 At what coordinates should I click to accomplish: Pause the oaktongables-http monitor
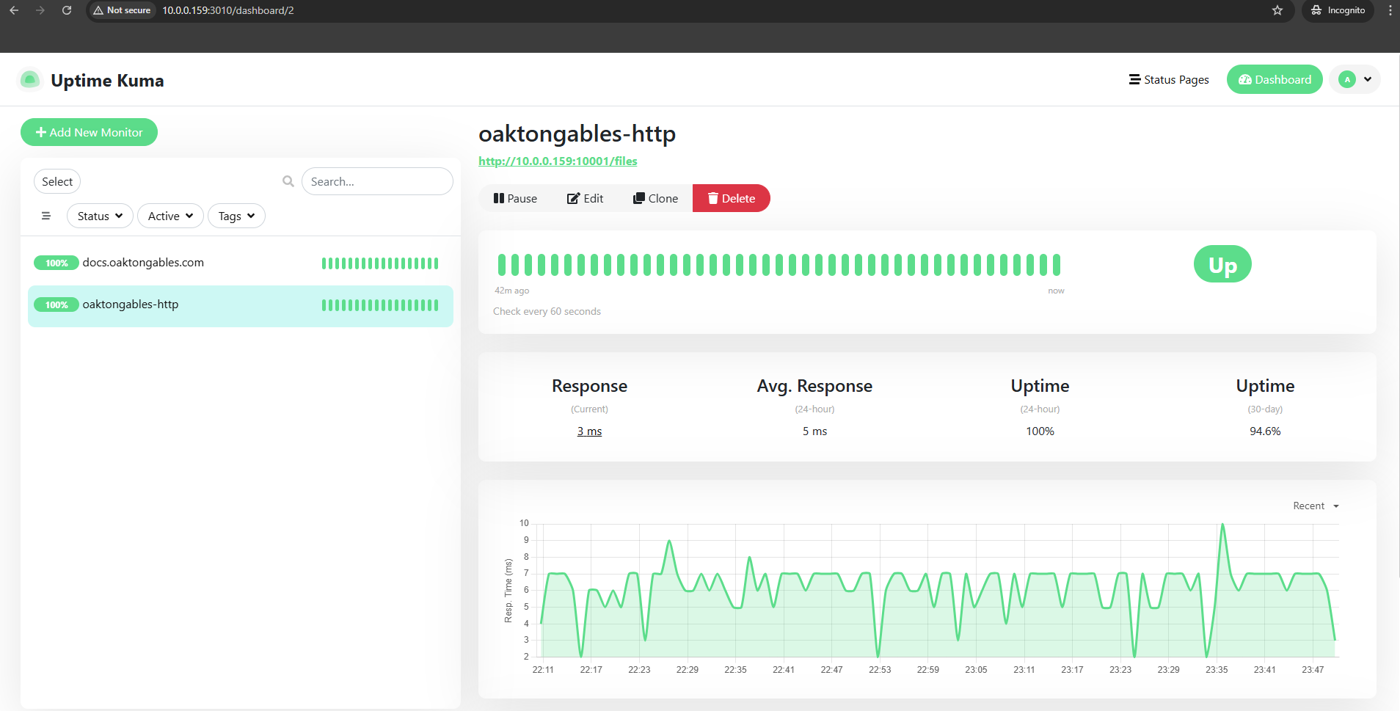[x=515, y=198]
